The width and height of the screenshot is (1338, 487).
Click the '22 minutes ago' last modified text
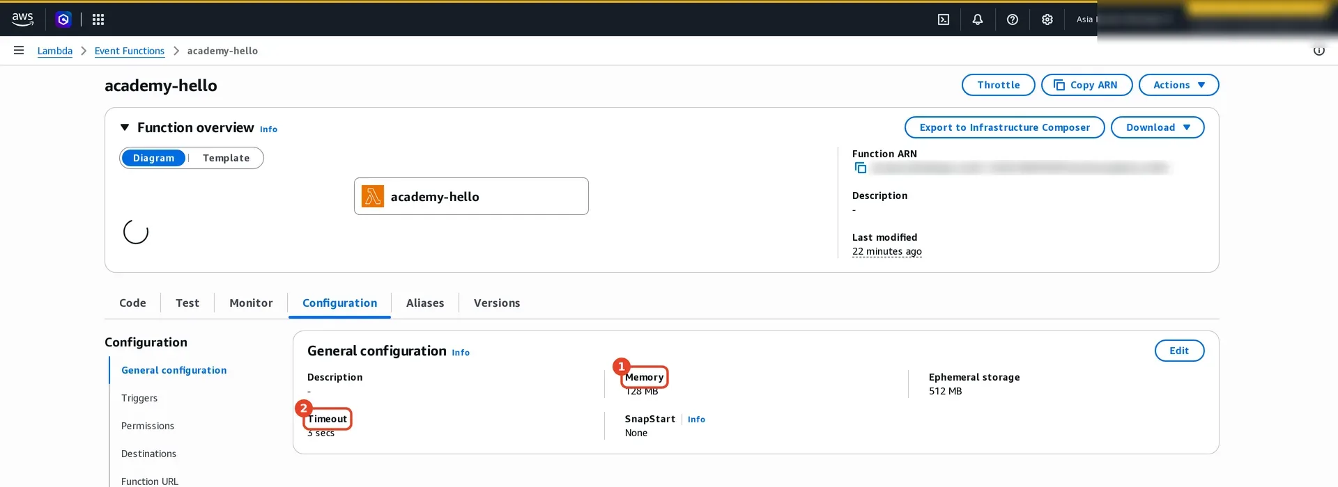tap(886, 251)
